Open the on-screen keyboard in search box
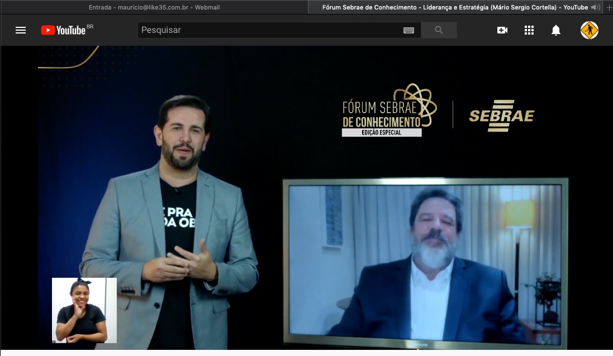This screenshot has height=356, width=613. tap(408, 30)
